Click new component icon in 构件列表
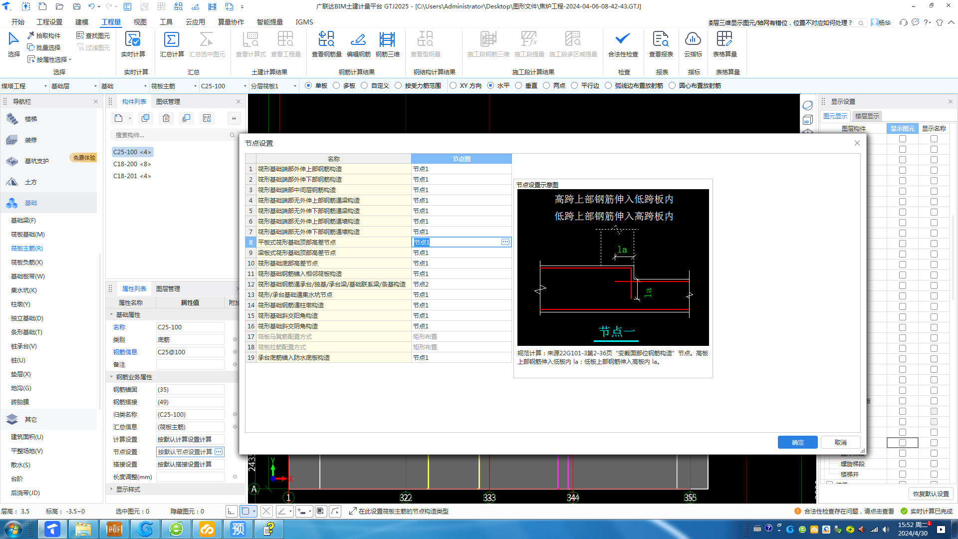This screenshot has height=539, width=958. (x=118, y=118)
